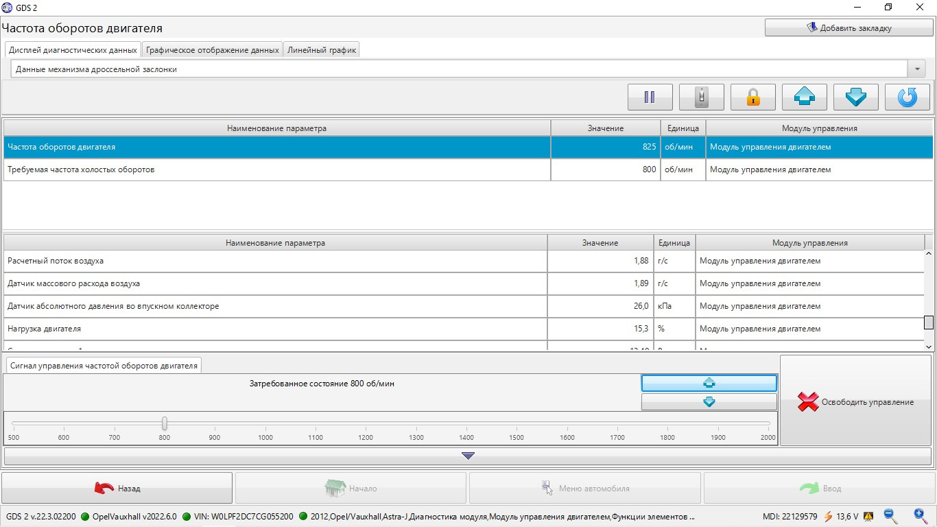
Task: Click the blue circular refresh icon
Action: [x=907, y=97]
